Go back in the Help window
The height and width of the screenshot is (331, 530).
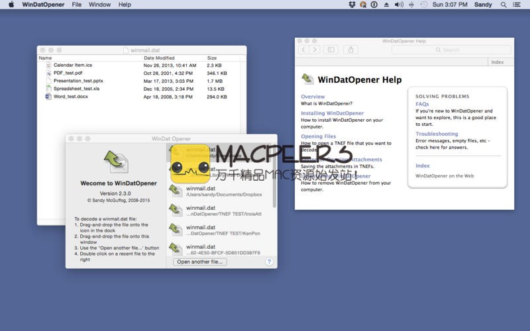coord(303,50)
